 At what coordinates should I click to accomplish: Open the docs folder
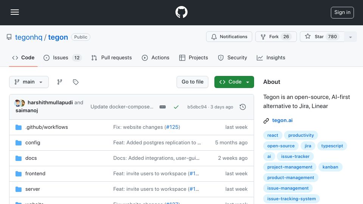(x=31, y=158)
